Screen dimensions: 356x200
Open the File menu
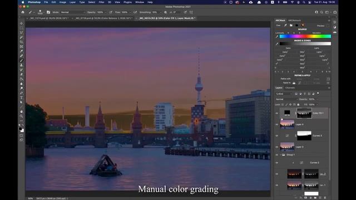(x=46, y=2)
